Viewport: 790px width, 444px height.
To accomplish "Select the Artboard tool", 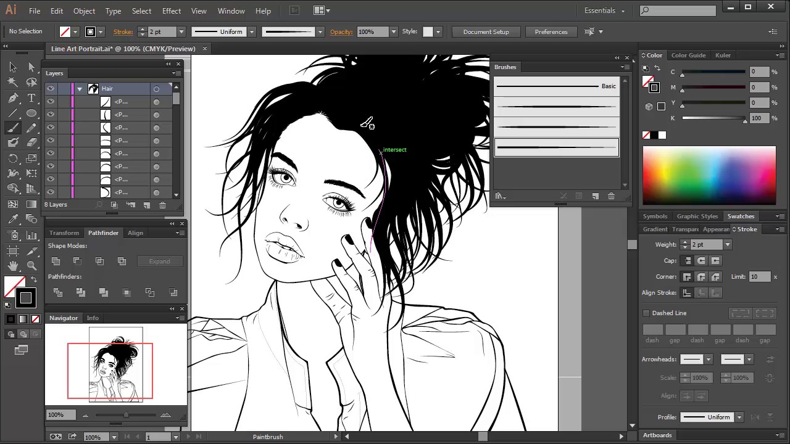I will click(x=13, y=250).
